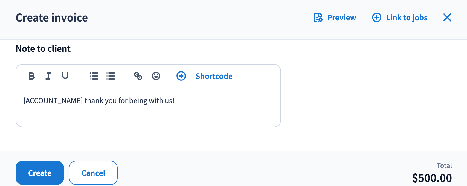Click the Preview document icon
This screenshot has width=467, height=186.
(x=318, y=18)
